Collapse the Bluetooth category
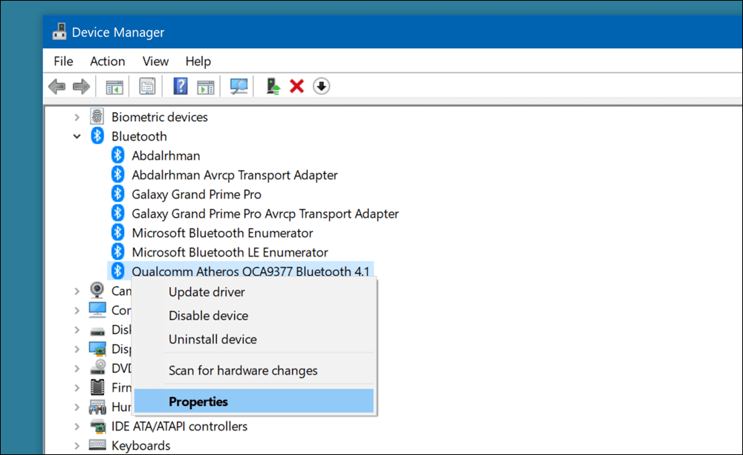The height and width of the screenshot is (455, 743). pos(77,137)
